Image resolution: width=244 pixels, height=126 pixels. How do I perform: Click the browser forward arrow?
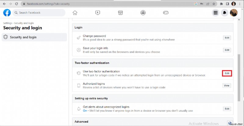pos(10,4)
